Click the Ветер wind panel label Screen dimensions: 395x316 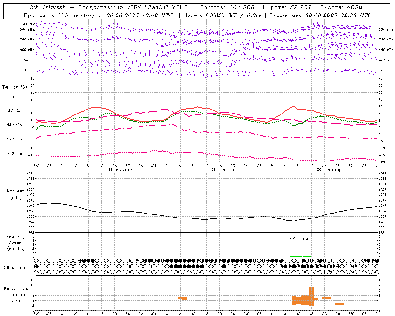click(28, 23)
